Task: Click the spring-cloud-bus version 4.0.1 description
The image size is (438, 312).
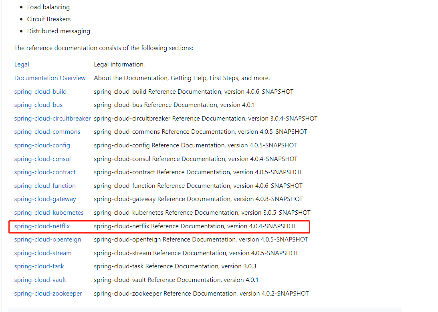Action: click(174, 105)
